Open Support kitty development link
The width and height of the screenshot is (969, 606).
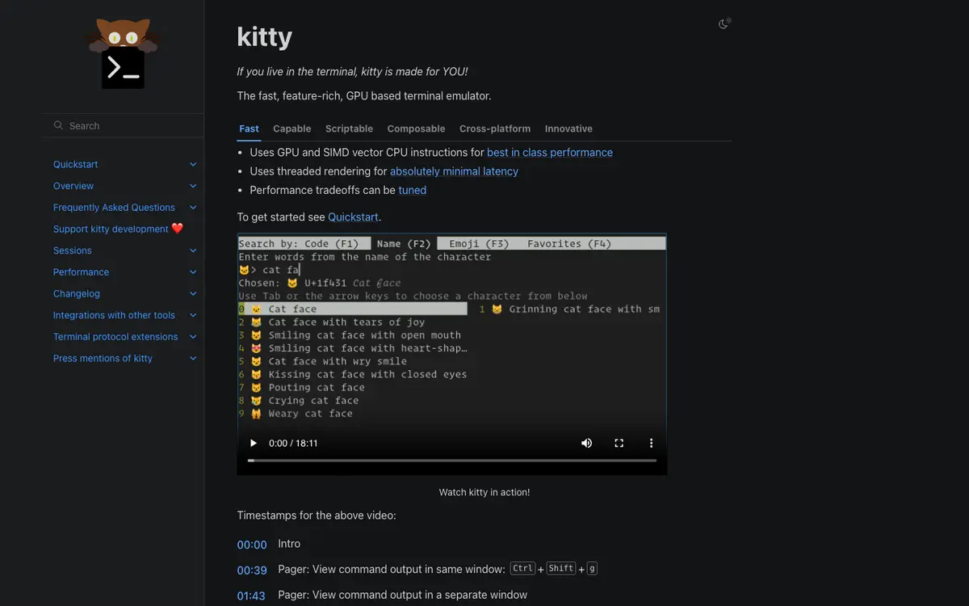click(119, 229)
